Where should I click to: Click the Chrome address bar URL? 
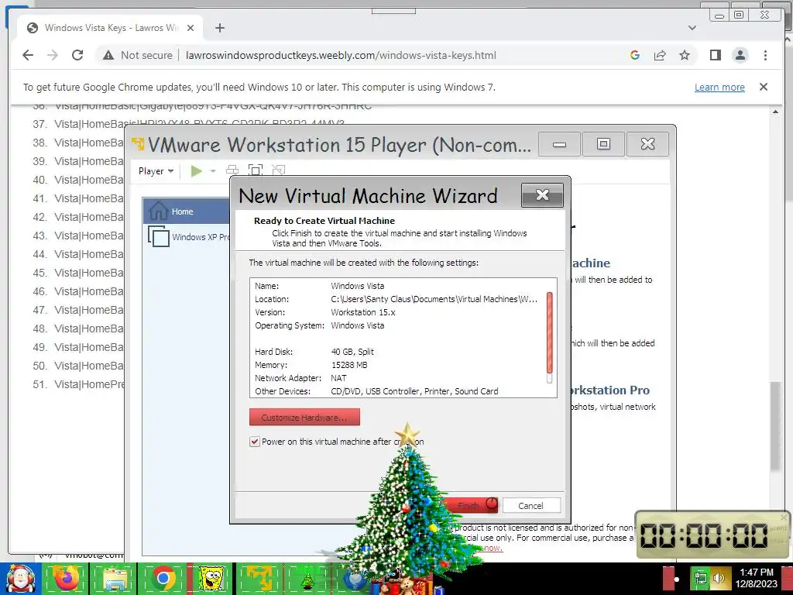(341, 55)
